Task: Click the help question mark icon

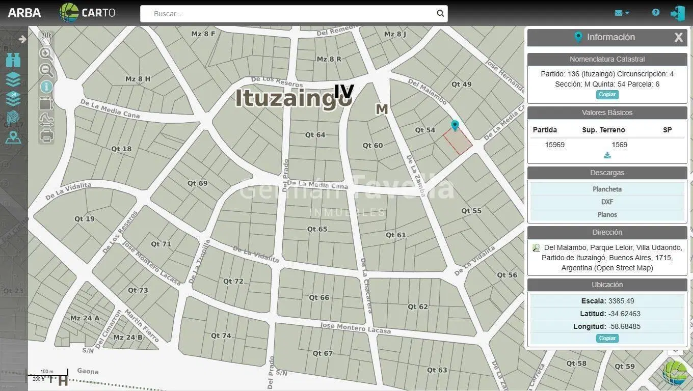Action: point(656,13)
